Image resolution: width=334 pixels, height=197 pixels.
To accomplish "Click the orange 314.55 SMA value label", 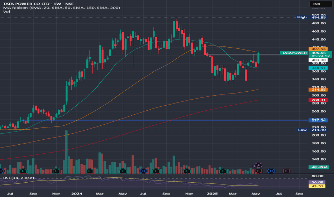I will tap(318, 90).
